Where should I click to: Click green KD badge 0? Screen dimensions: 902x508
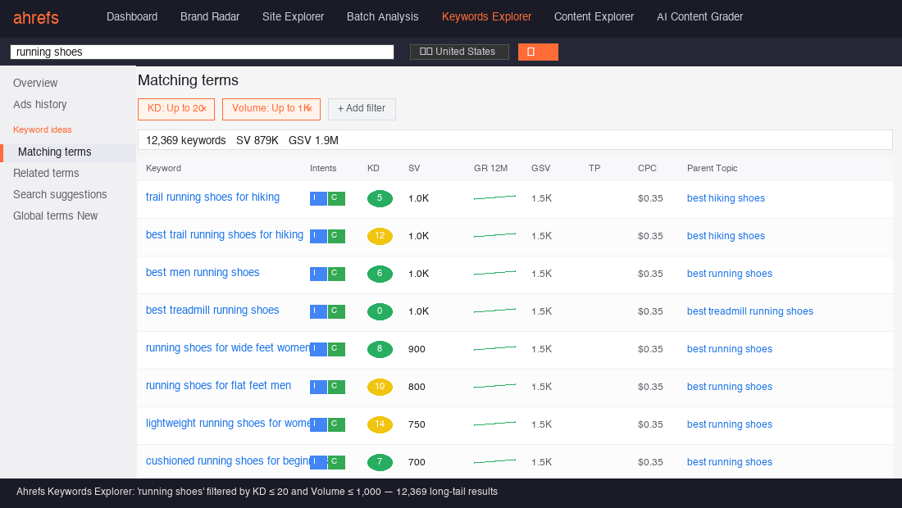pyautogui.click(x=380, y=311)
